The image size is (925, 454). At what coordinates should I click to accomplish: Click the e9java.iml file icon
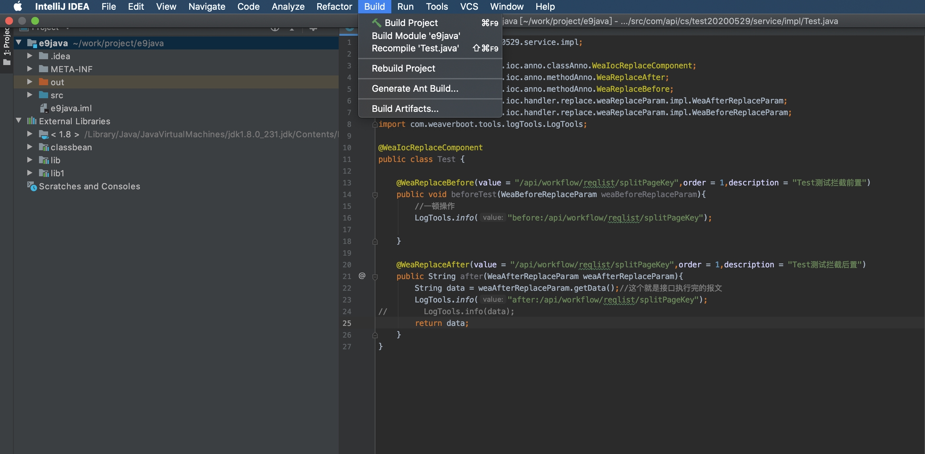tap(44, 108)
